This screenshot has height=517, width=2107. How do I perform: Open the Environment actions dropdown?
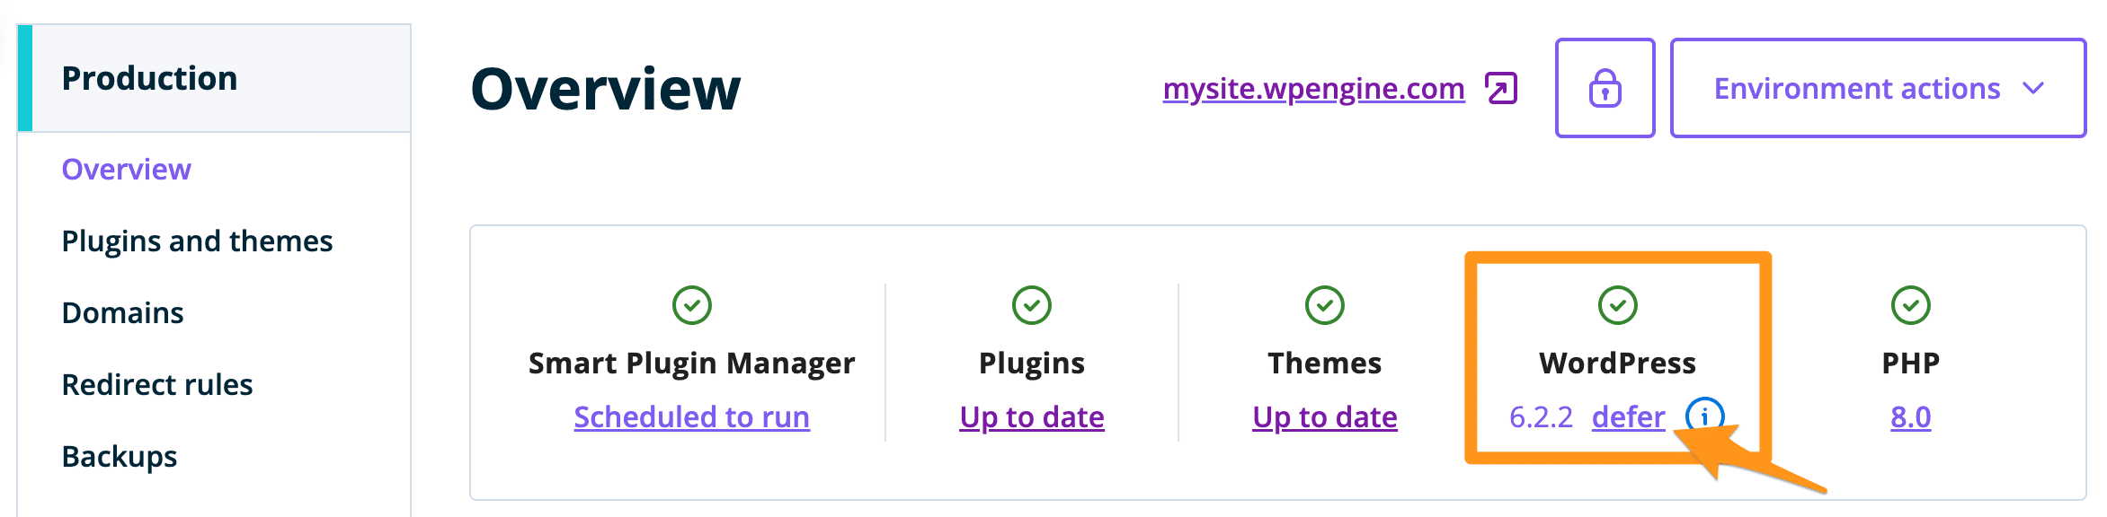[1857, 88]
